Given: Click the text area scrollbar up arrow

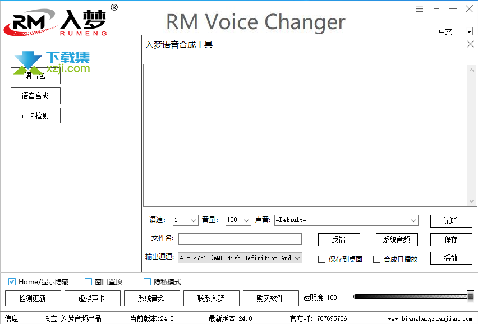Looking at the screenshot, I should pyautogui.click(x=471, y=70).
